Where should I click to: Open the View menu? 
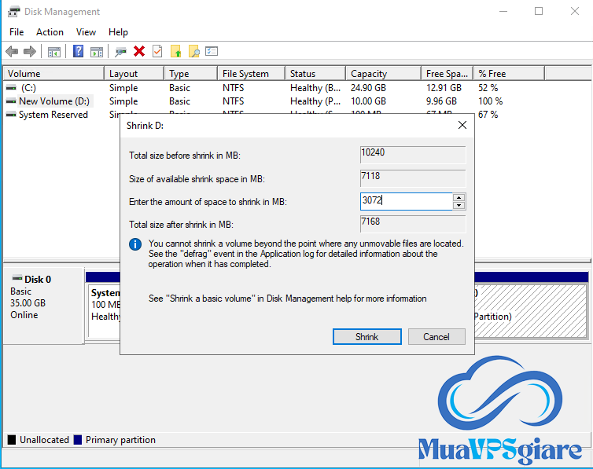[x=86, y=32]
